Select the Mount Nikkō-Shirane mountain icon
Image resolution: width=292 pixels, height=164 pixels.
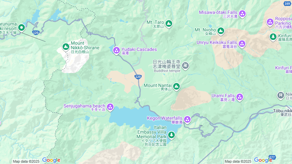66,47
